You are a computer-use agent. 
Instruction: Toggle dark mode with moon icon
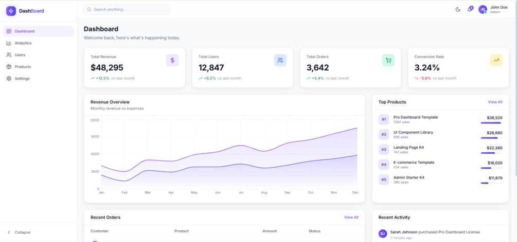458,10
